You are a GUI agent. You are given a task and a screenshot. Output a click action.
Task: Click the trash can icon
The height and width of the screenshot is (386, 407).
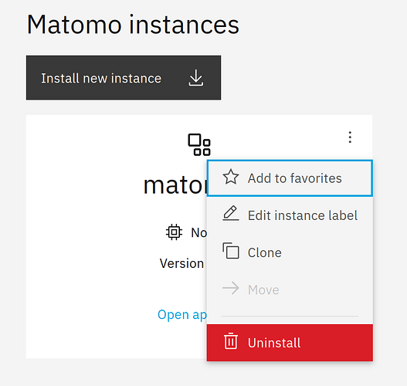[x=230, y=341]
